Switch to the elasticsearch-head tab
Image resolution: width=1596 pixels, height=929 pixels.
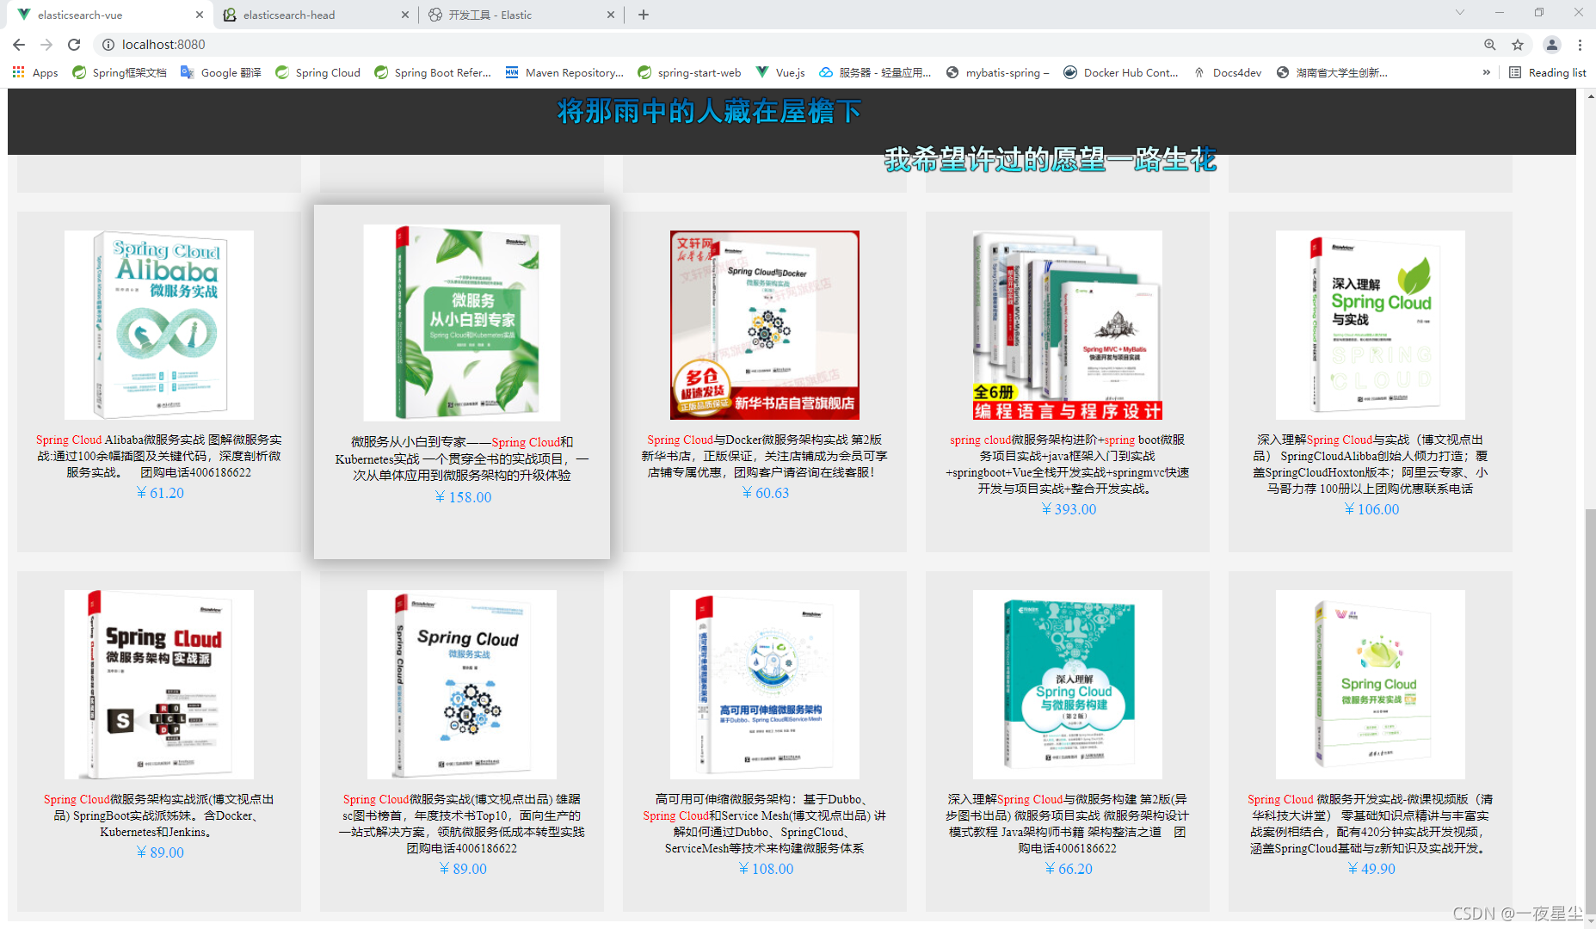tap(315, 15)
